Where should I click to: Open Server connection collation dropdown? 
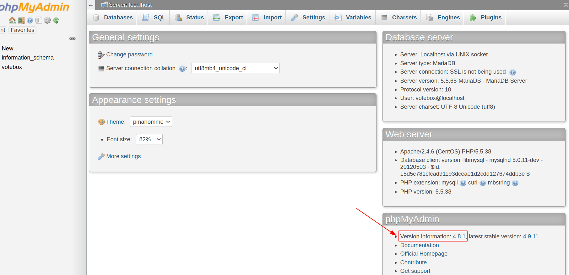(x=236, y=68)
